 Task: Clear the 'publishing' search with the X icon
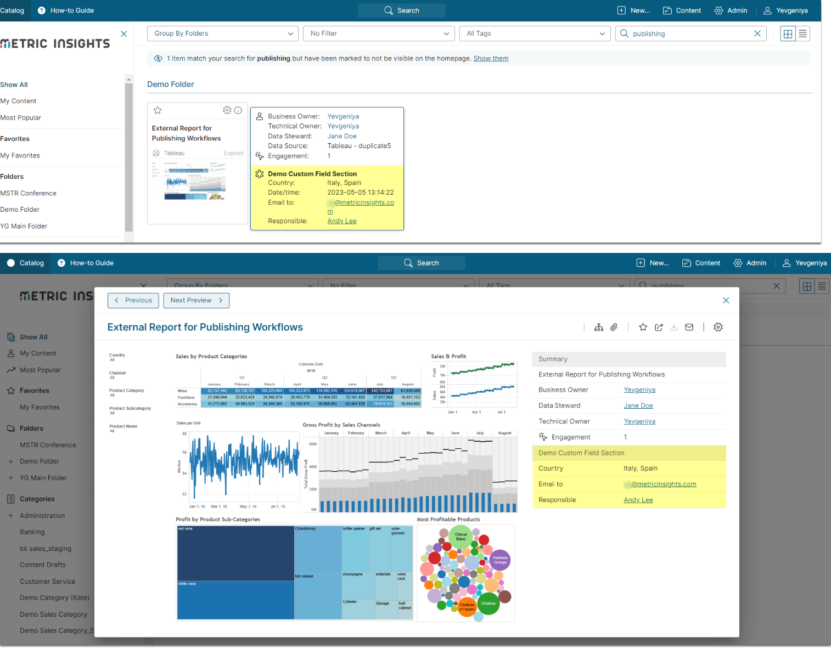click(x=757, y=33)
